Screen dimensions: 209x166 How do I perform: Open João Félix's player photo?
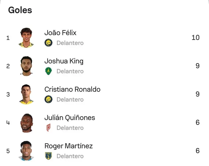click(26, 38)
